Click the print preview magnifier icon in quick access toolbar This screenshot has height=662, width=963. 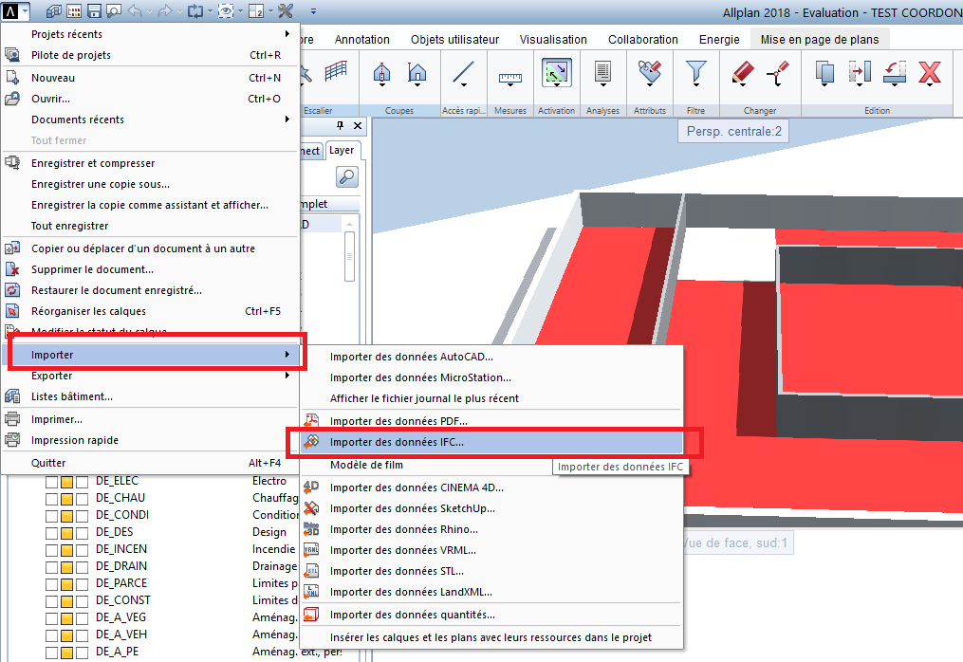click(114, 10)
